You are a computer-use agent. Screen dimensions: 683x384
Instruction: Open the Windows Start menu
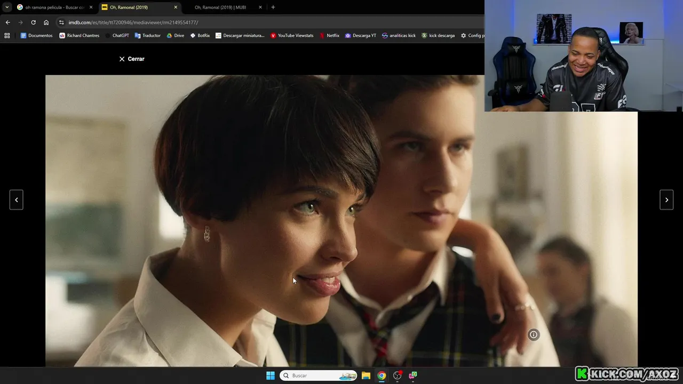point(271,375)
